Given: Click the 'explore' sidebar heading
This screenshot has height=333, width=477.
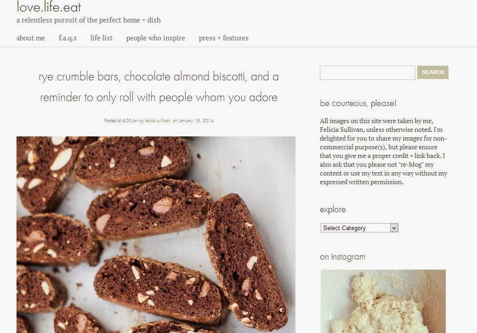Looking at the screenshot, I should [333, 209].
